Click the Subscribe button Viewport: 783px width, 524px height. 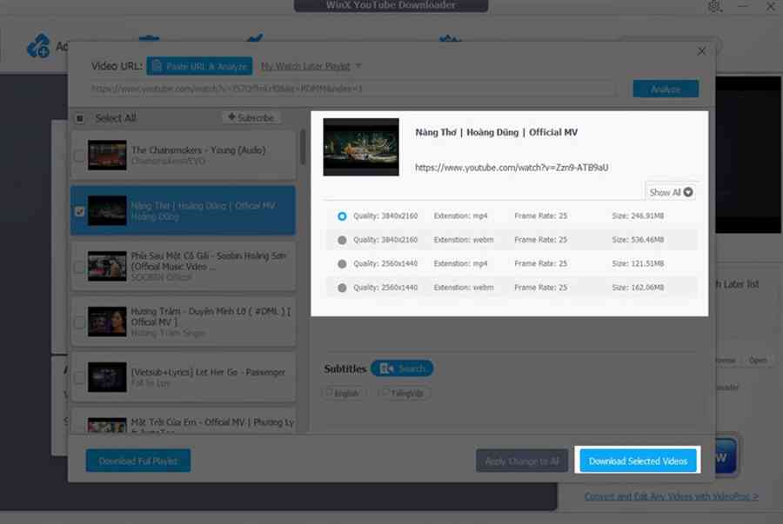[x=251, y=117]
